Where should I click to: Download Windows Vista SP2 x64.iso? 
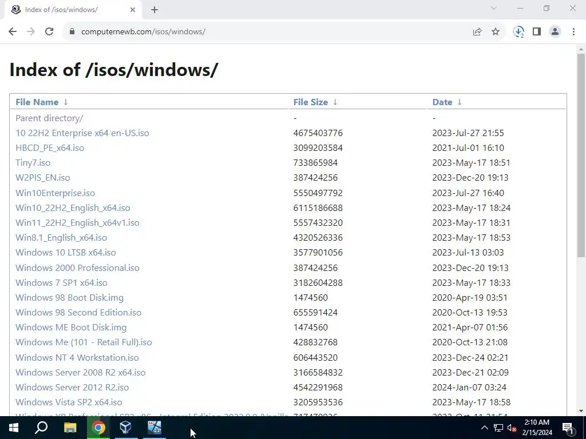coord(69,402)
